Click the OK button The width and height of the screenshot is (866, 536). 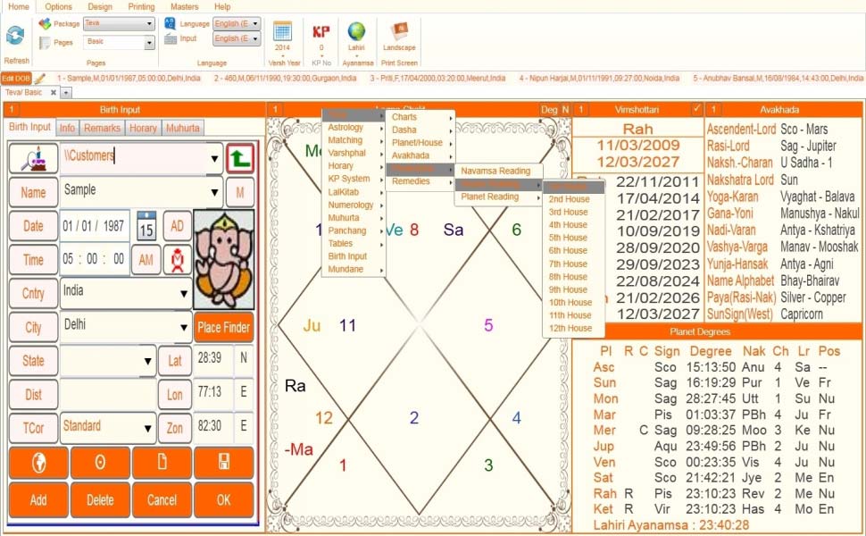click(x=224, y=500)
